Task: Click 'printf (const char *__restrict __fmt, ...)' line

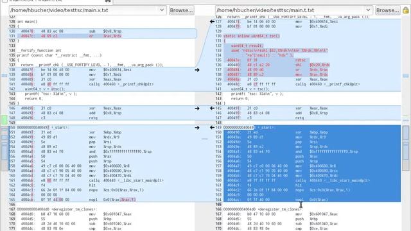Action: coord(59,55)
